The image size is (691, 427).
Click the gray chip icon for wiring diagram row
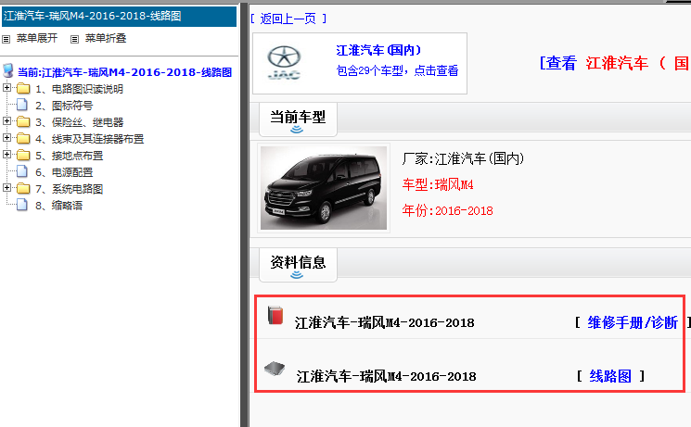(275, 369)
